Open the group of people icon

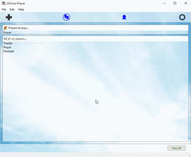pos(66,17)
